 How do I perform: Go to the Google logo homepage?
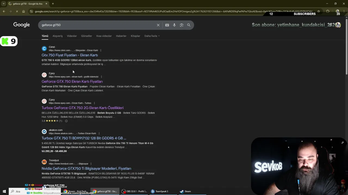pos(21,25)
